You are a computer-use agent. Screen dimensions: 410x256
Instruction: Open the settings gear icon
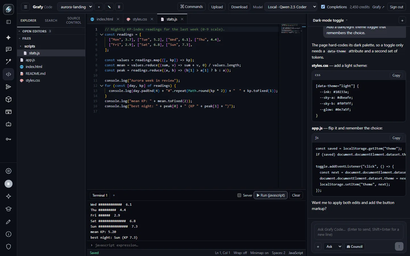coord(9,171)
